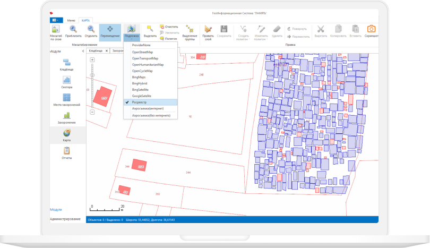Screen dimensions: 430x248
Task: Open the Сектора module icon
Action: pyautogui.click(x=67, y=82)
